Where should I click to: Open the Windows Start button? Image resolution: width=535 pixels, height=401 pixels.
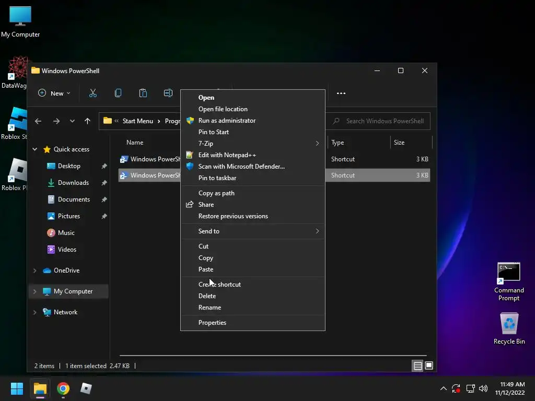(x=17, y=388)
